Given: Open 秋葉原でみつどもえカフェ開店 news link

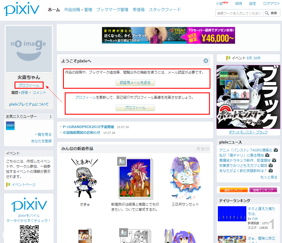Looking at the screenshot, I should point(243,165).
